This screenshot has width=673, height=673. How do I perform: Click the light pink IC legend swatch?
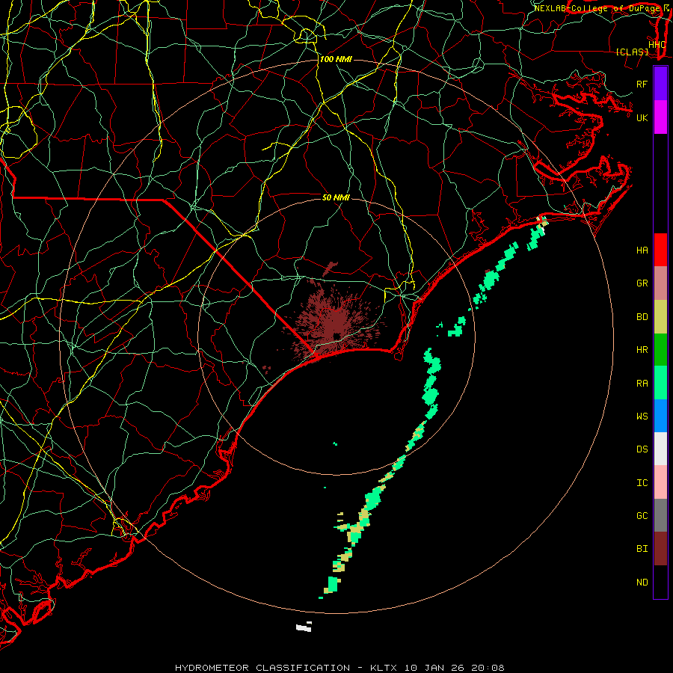(660, 482)
